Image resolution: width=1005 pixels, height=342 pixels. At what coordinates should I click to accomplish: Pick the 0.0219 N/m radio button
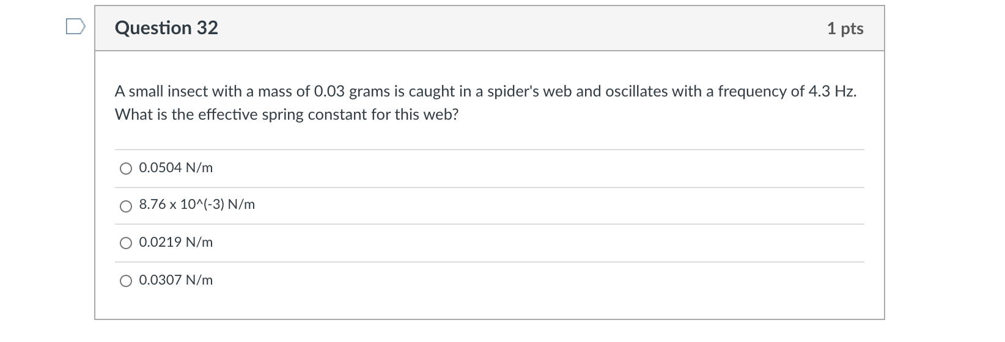(x=126, y=244)
